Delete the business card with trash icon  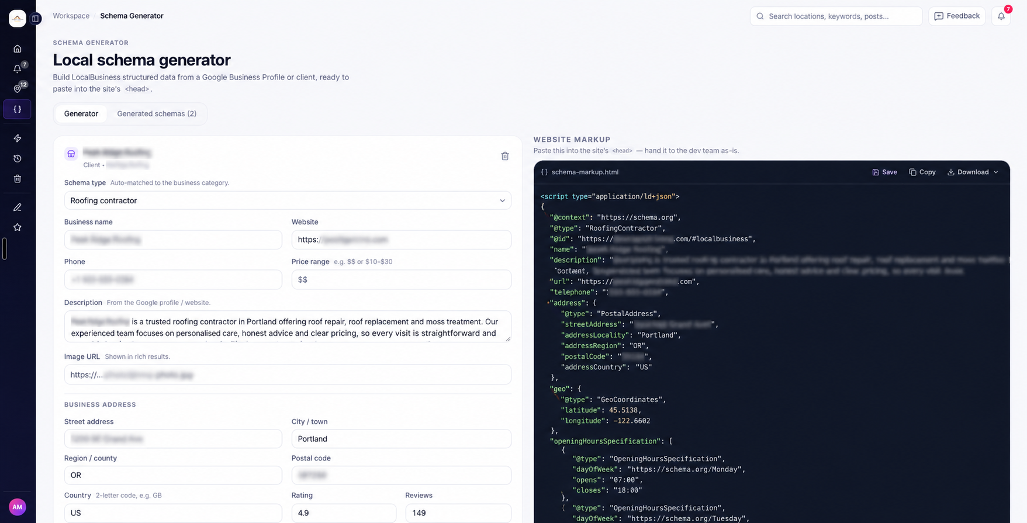pyautogui.click(x=505, y=156)
